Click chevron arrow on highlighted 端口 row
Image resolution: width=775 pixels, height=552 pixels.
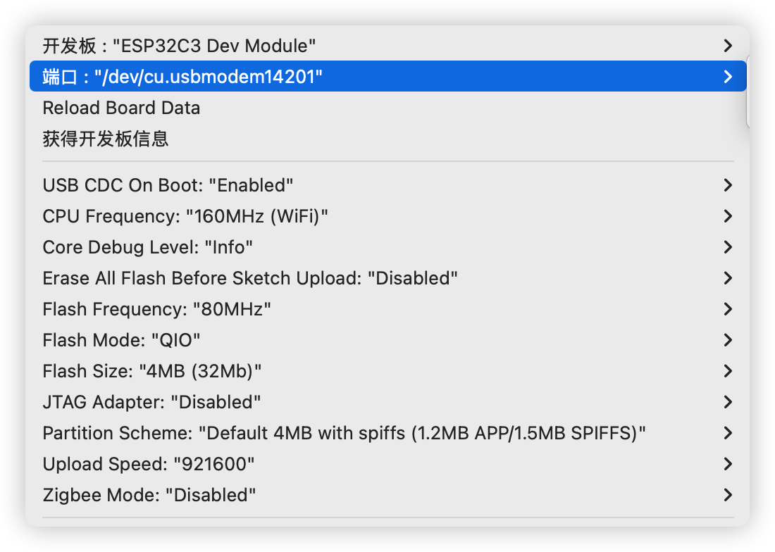point(728,77)
